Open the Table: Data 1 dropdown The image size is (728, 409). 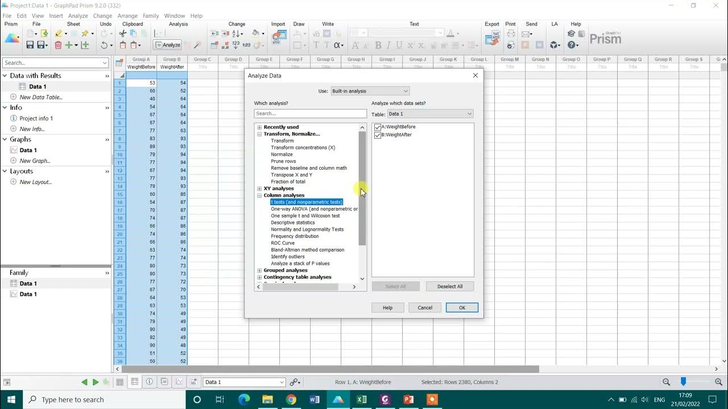point(430,114)
